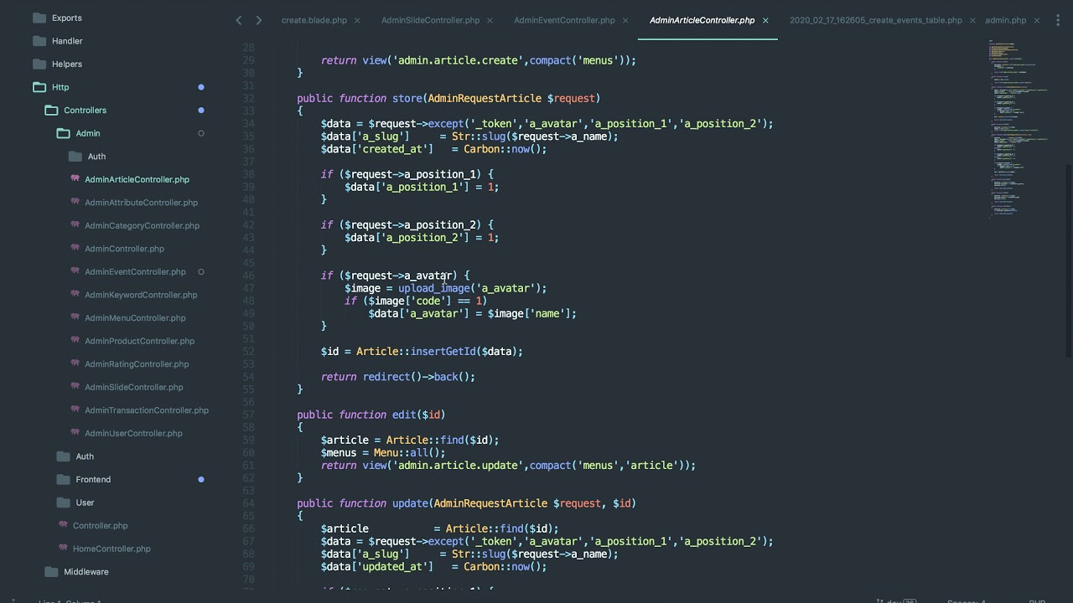
Task: Click the PHP icon beside AdminProductController.php
Action: coord(75,340)
